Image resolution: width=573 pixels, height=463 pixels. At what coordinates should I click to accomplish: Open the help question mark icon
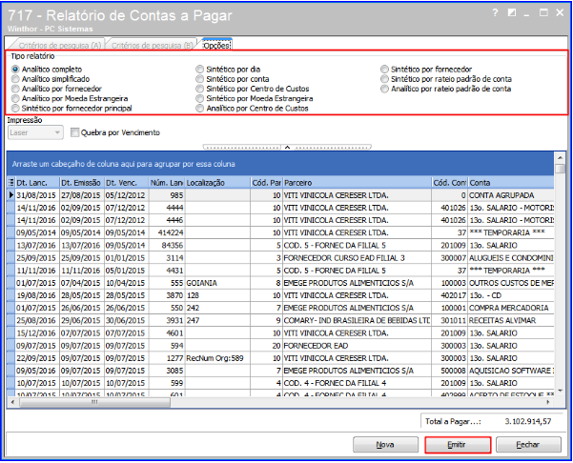(495, 13)
